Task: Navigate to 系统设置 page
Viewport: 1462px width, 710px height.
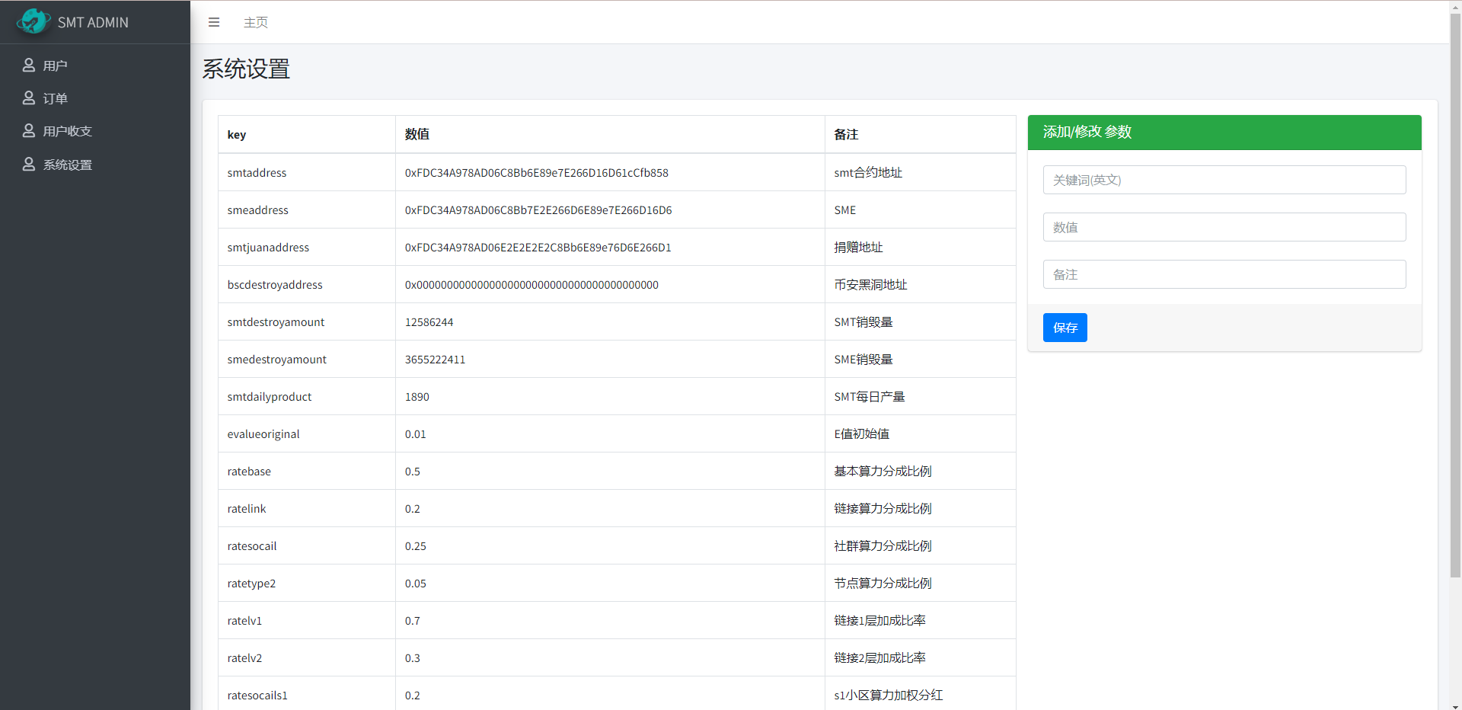Action: coord(68,164)
